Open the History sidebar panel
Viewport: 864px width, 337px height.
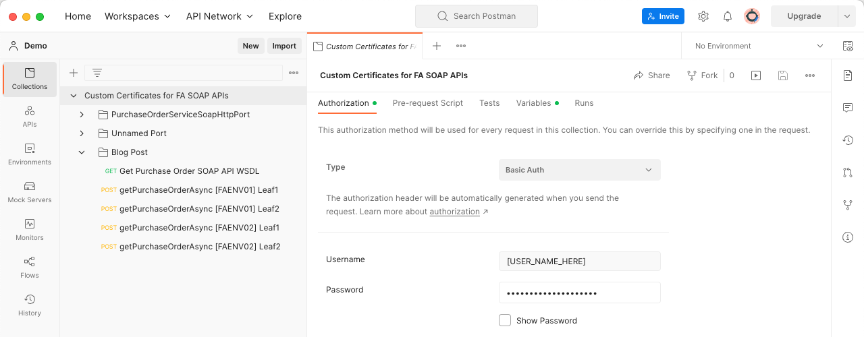point(30,305)
